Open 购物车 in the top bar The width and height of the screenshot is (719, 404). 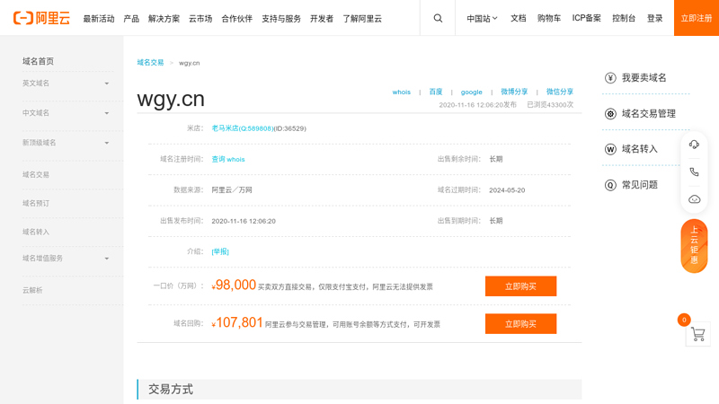[x=549, y=18]
